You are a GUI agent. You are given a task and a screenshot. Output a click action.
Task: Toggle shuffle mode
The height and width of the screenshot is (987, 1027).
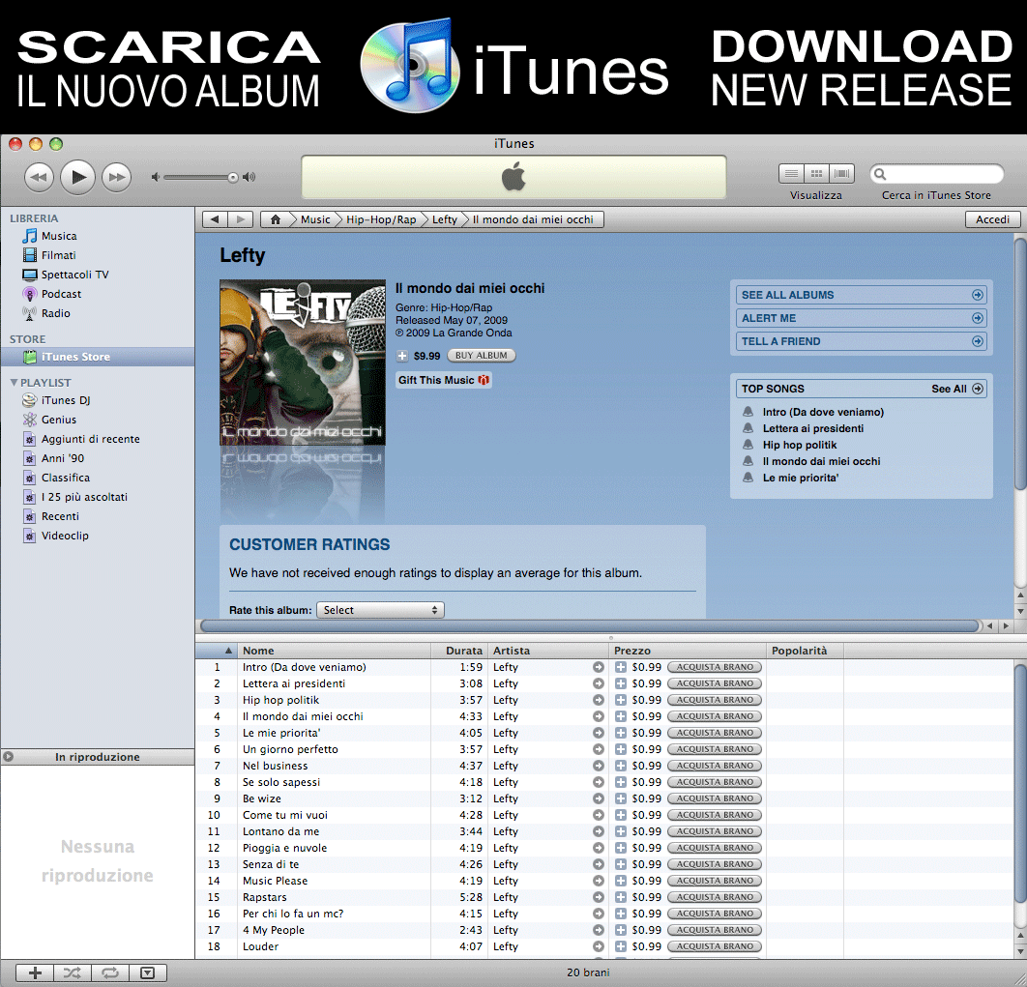73,973
